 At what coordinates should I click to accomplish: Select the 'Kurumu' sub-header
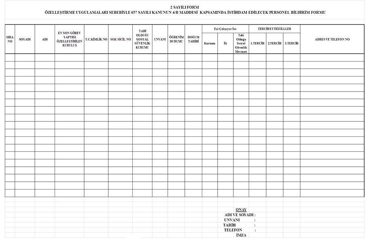210,43
